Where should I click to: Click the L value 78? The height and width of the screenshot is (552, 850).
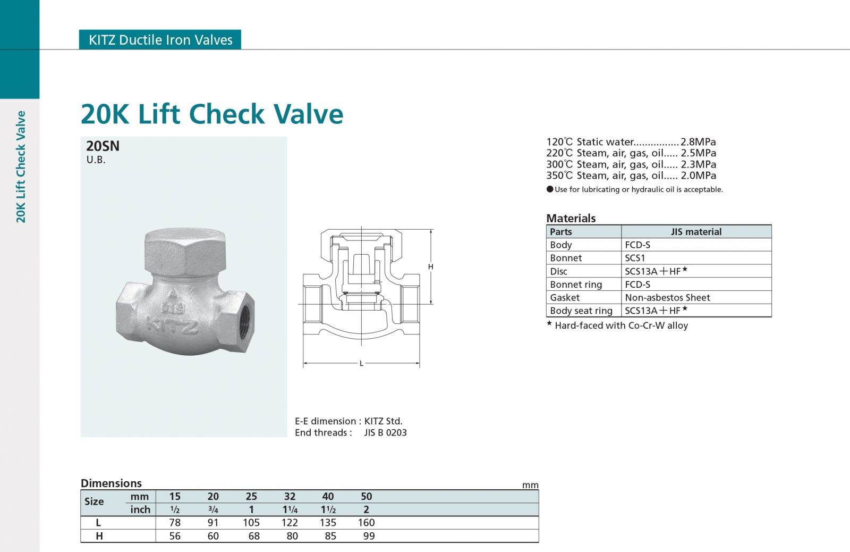click(175, 523)
